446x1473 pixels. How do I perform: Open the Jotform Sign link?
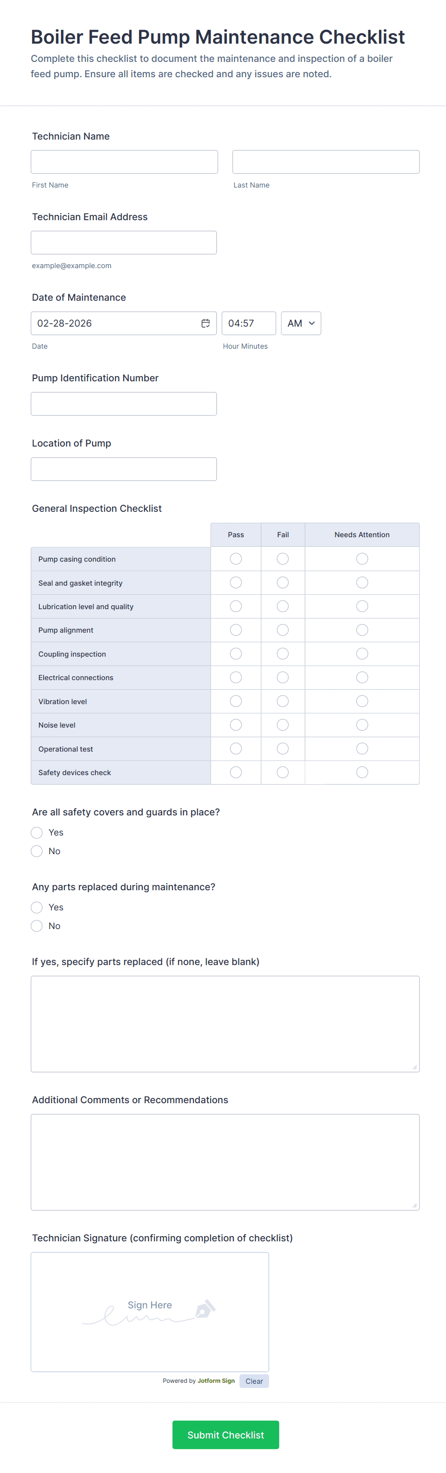click(216, 1380)
